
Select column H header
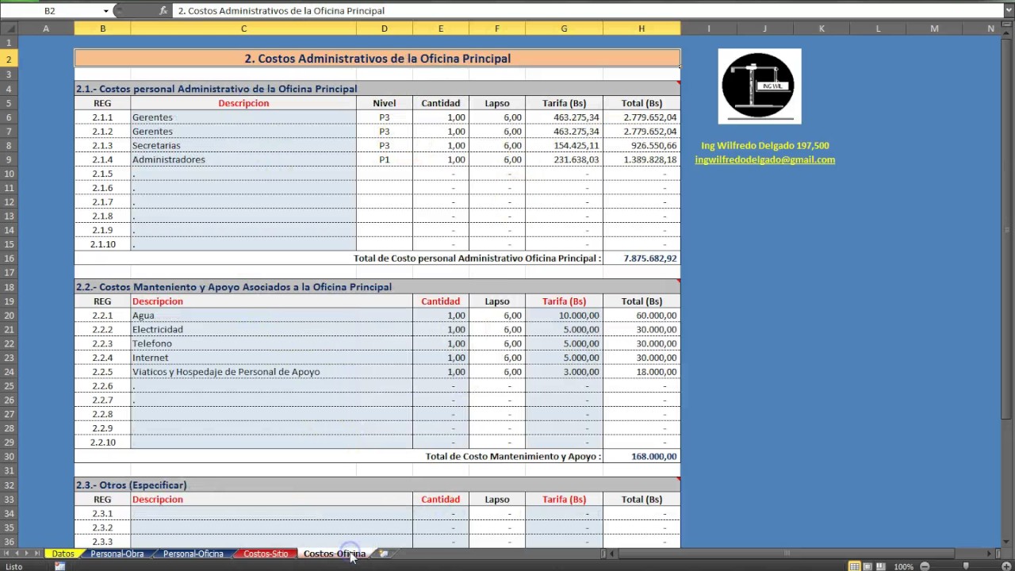click(x=642, y=29)
